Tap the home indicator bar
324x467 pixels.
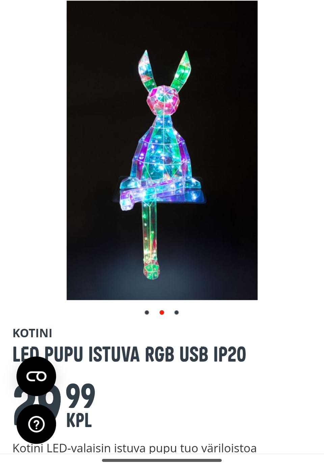point(162,460)
